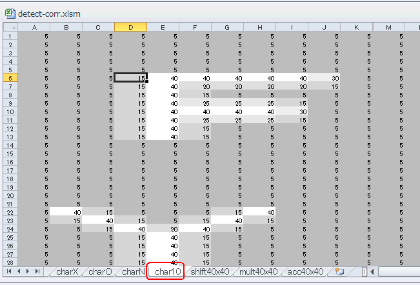Viewport: 420px width, 285px height.
Task: Select column H header
Action: 259,27
